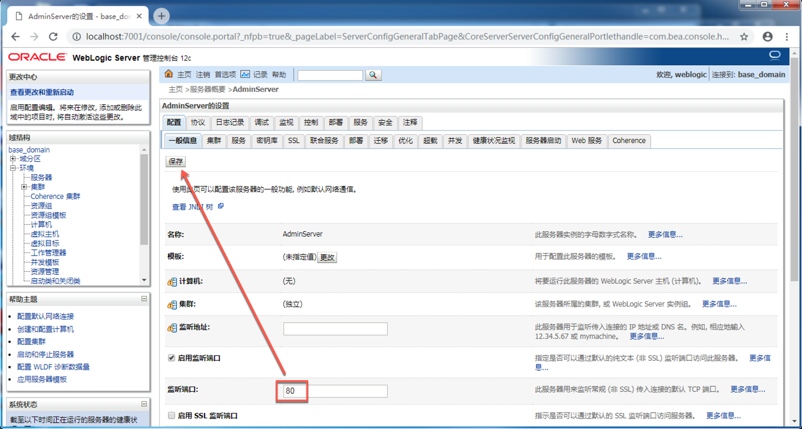Open the 查看 JNDI 树 link
Viewport: 802px width, 429px height.
193,207
